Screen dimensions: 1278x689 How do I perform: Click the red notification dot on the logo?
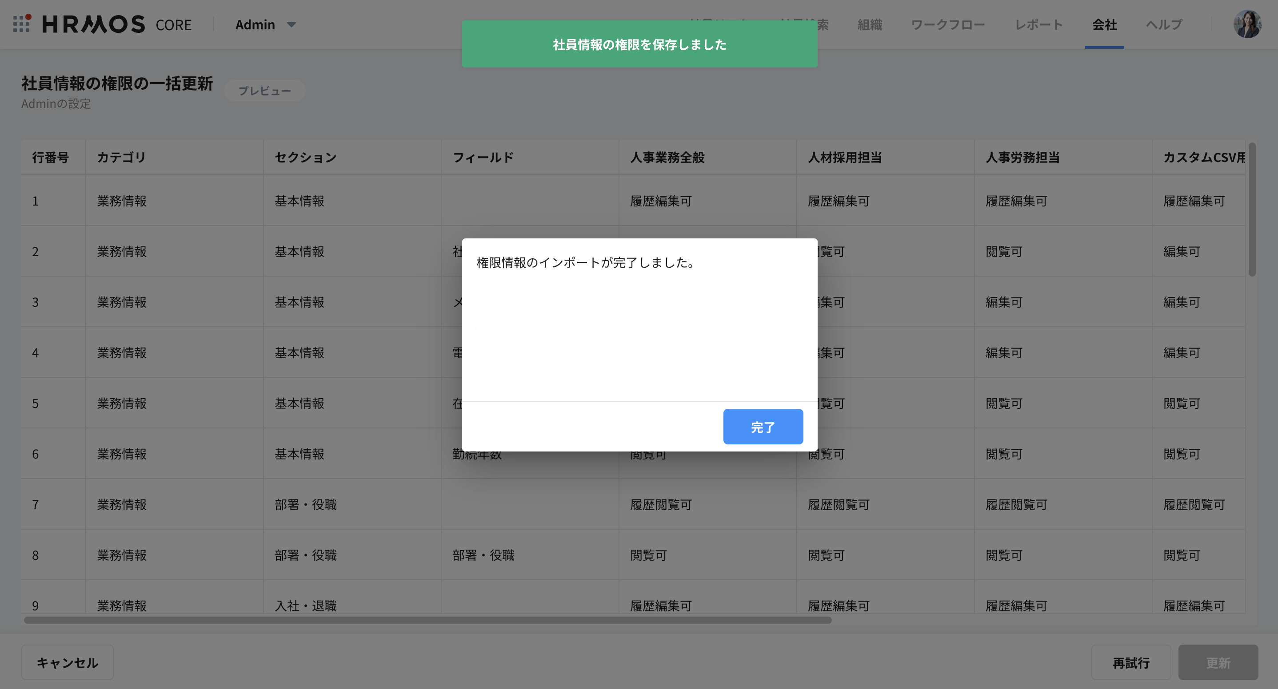(x=30, y=16)
